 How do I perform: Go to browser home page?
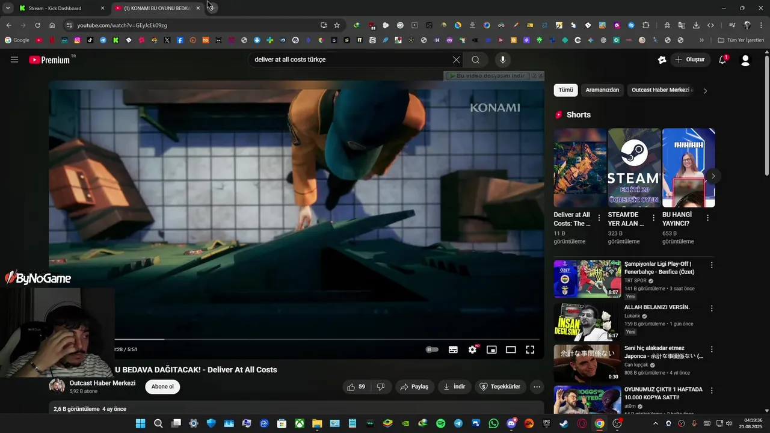[52, 25]
